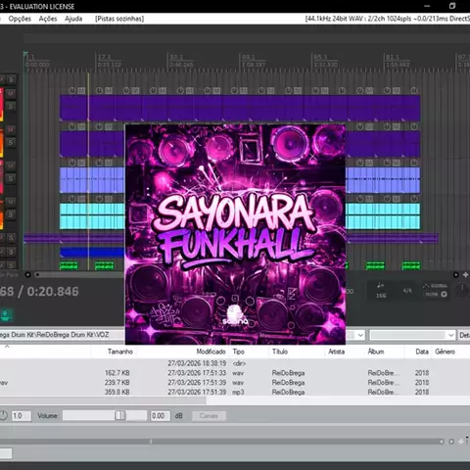Click the preview rate knob left of 1.0 field
Viewport: 470px width, 470px height.
tap(3, 415)
